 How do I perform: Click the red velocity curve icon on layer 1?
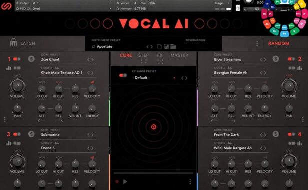coord(92,82)
